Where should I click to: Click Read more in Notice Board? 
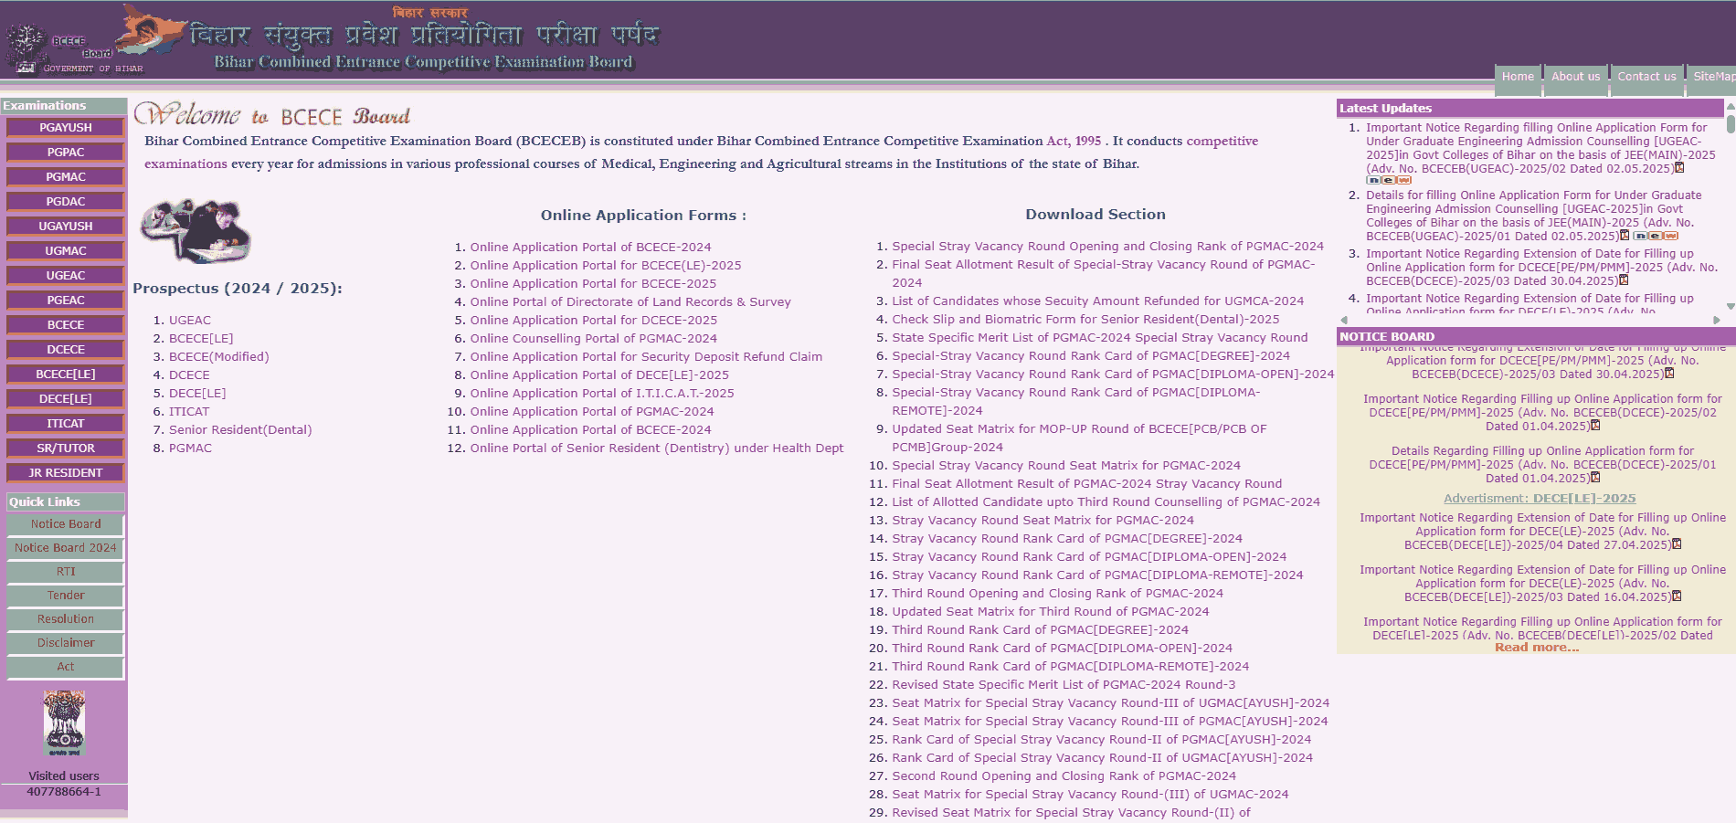[x=1537, y=648]
